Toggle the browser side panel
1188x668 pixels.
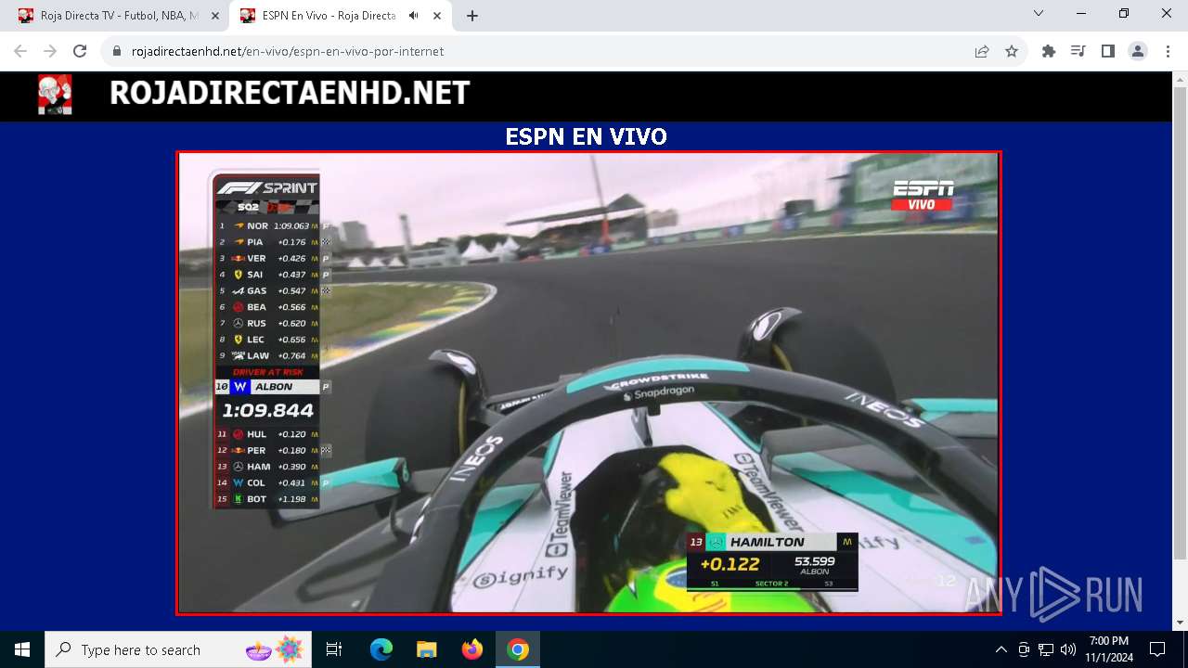click(1108, 52)
